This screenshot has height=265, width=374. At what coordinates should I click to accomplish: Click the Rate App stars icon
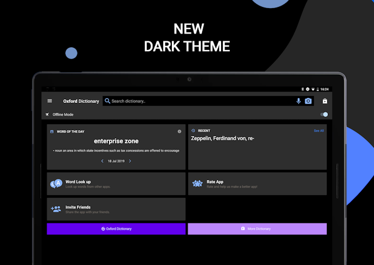[197, 184]
